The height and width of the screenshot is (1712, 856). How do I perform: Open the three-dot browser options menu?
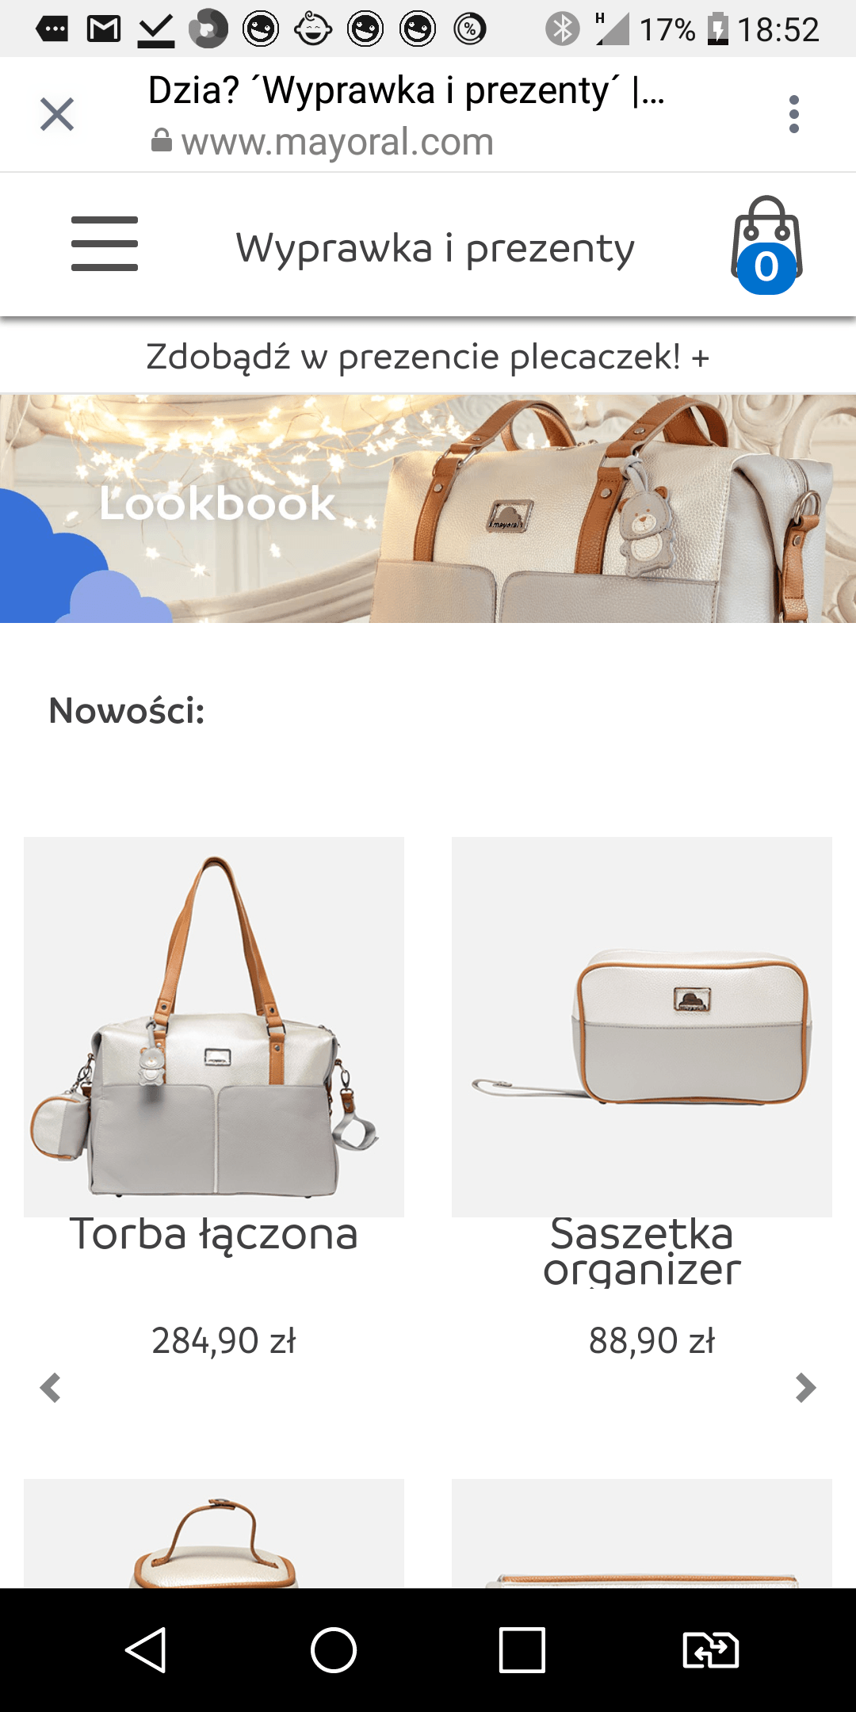click(x=794, y=114)
